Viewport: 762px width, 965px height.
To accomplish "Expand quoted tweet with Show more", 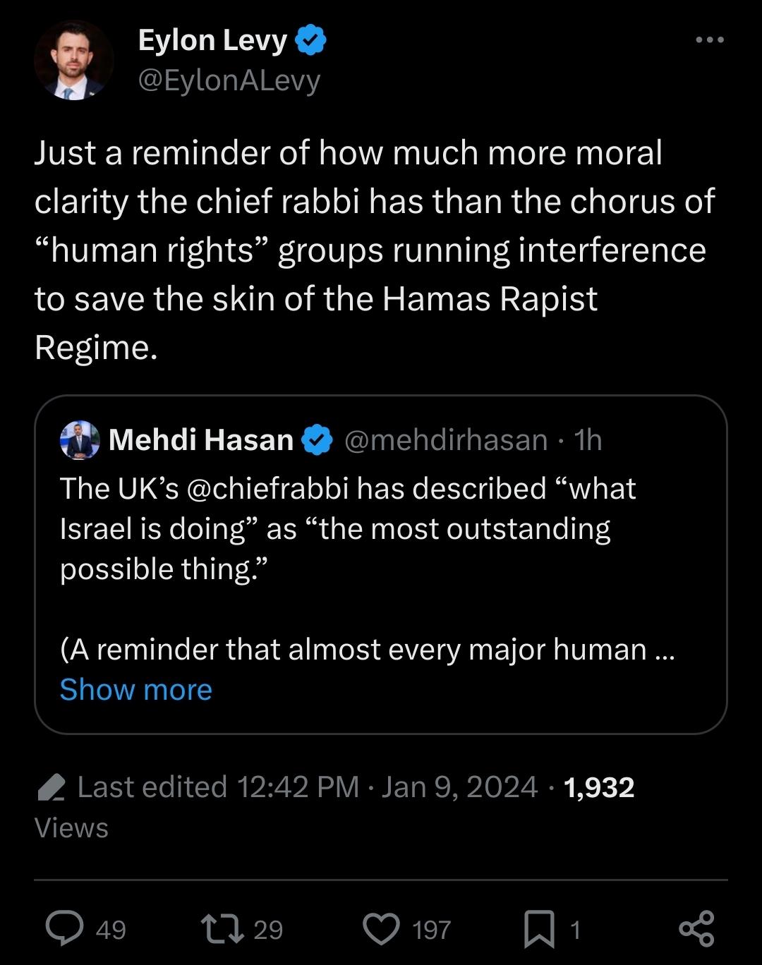I will tap(135, 689).
